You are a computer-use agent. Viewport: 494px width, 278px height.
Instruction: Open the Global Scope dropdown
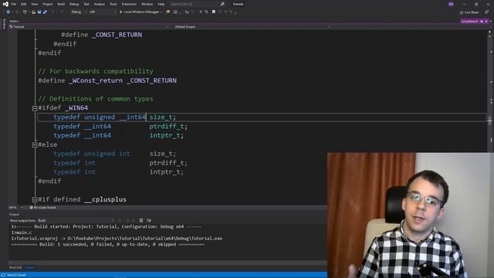click(252, 27)
